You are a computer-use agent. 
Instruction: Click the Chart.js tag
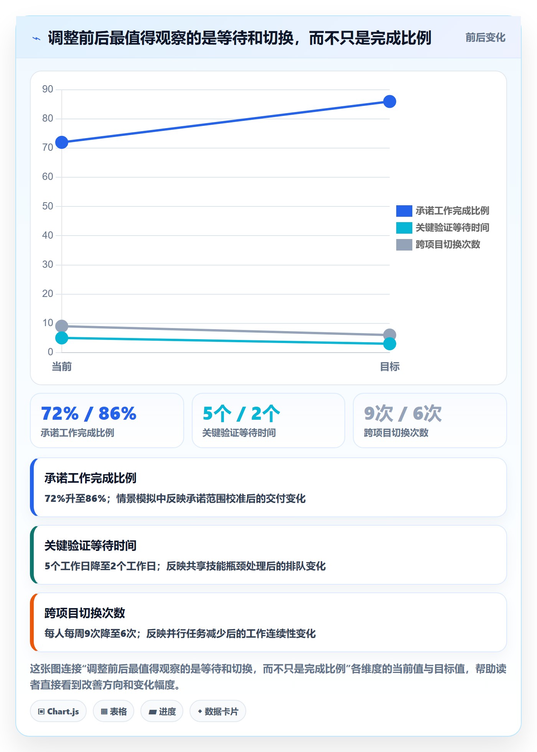click(58, 711)
